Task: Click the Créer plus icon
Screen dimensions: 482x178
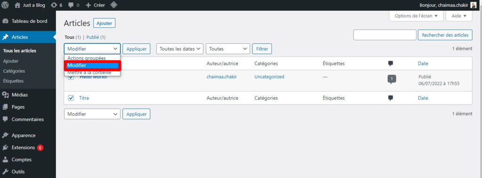Action: click(x=88, y=5)
